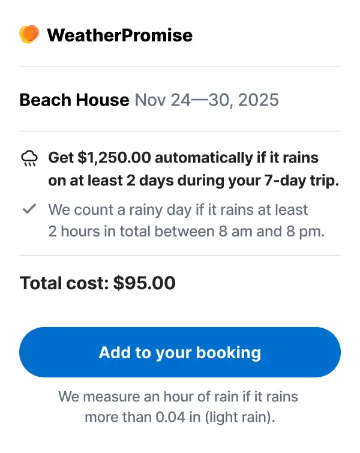
Task: Click the WeatherPromise brand name
Action: 119,35
